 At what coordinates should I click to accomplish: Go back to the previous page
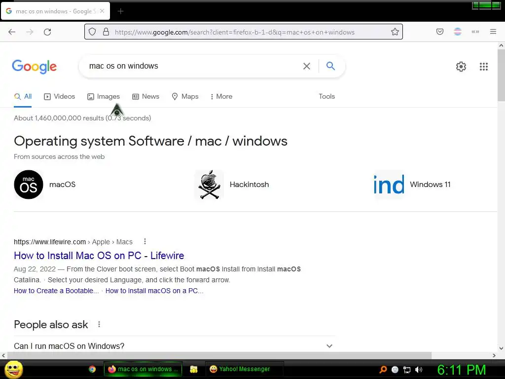[x=12, y=32]
